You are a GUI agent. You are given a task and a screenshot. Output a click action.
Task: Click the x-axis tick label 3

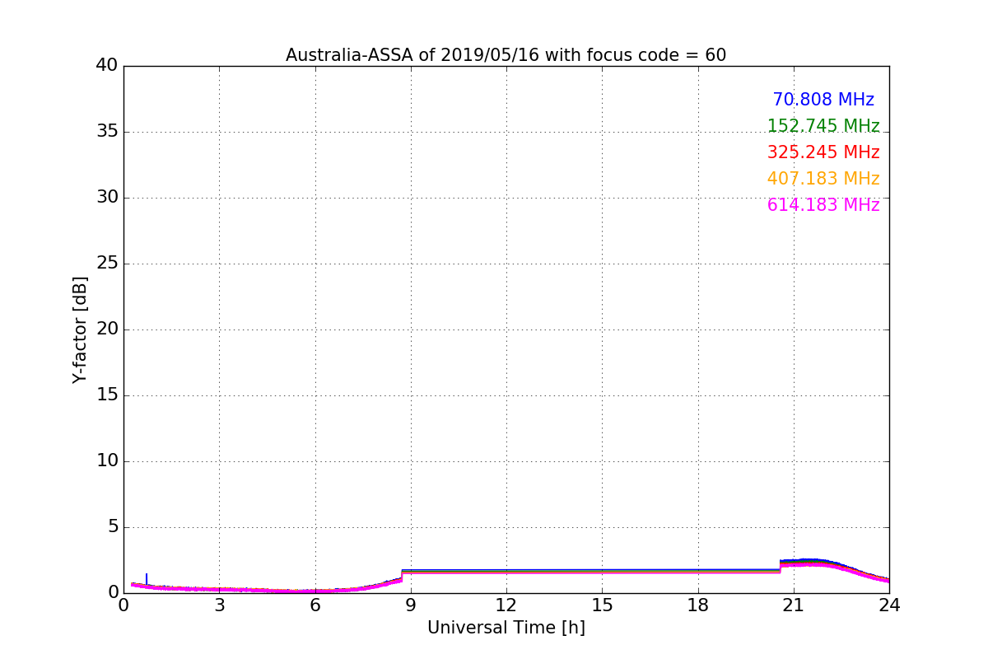coord(219,605)
